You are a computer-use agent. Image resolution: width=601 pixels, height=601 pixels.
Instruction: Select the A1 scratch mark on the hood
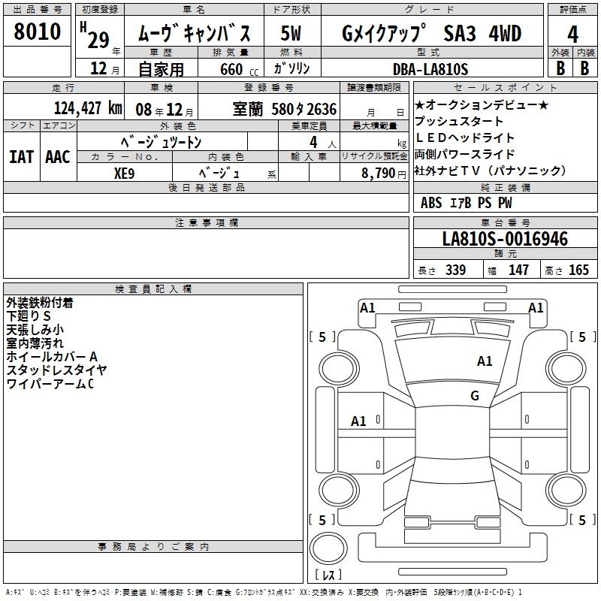coord(485,361)
